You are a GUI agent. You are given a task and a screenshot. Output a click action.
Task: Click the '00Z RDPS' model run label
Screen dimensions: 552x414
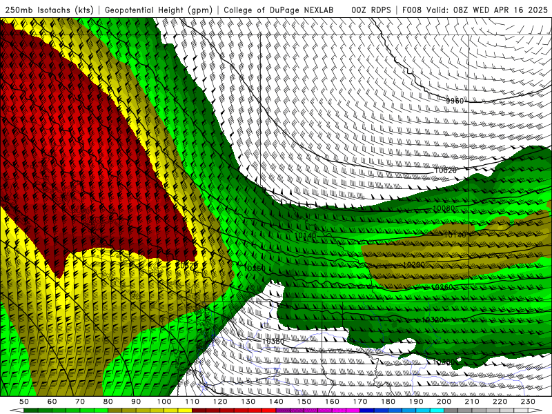[371, 10]
